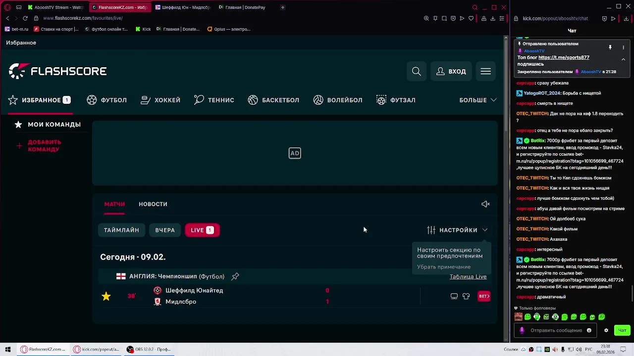Viewport: 634px width, 356px height.
Task: Open the t.me/sports877 link in chat
Action: coord(564,57)
